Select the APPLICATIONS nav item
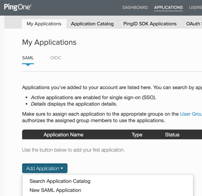This screenshot has height=196, width=202. pos(168,7)
